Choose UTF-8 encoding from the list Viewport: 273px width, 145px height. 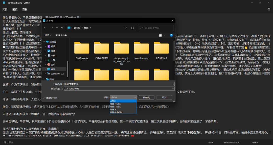click(x=123, y=109)
